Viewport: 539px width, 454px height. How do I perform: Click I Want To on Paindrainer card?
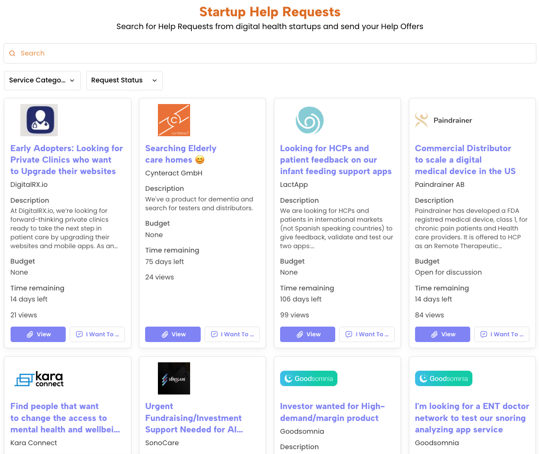[502, 334]
